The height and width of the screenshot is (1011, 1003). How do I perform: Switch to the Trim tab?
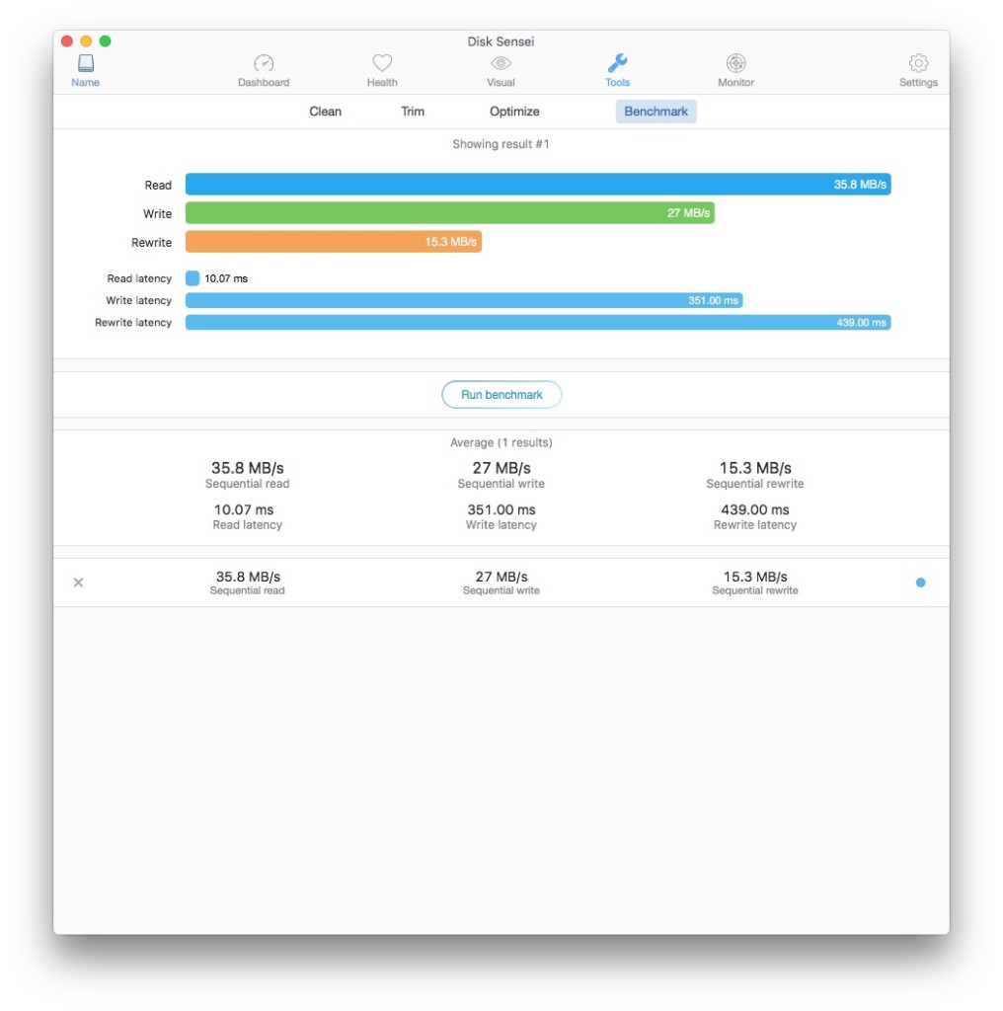[413, 112]
